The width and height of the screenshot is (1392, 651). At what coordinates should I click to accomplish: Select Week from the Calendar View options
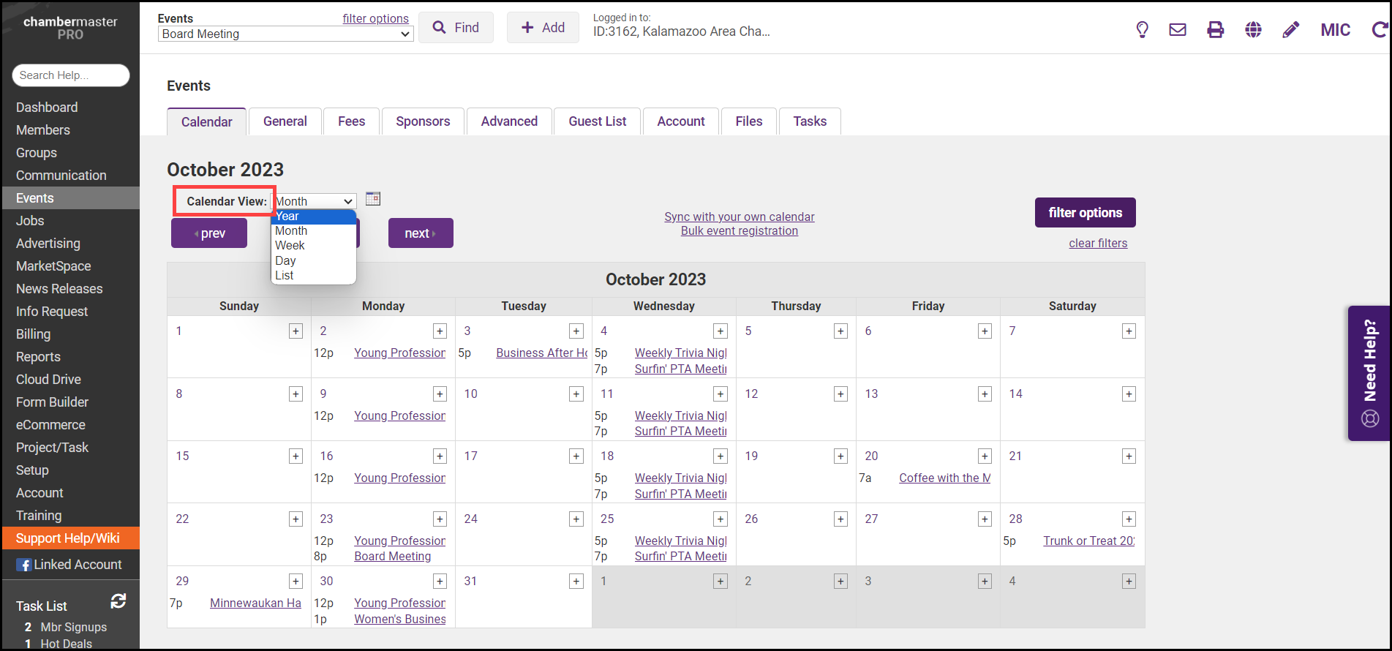[x=313, y=246]
